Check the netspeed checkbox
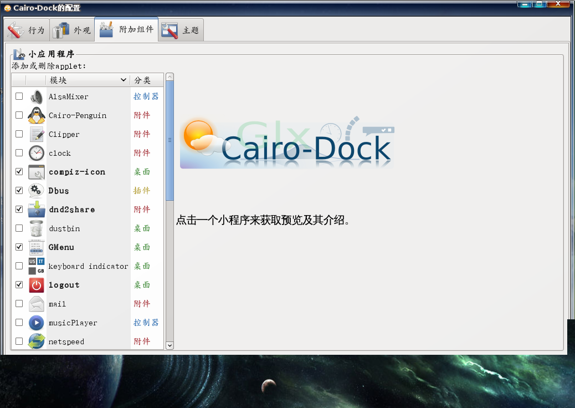The width and height of the screenshot is (575, 408). tap(19, 341)
